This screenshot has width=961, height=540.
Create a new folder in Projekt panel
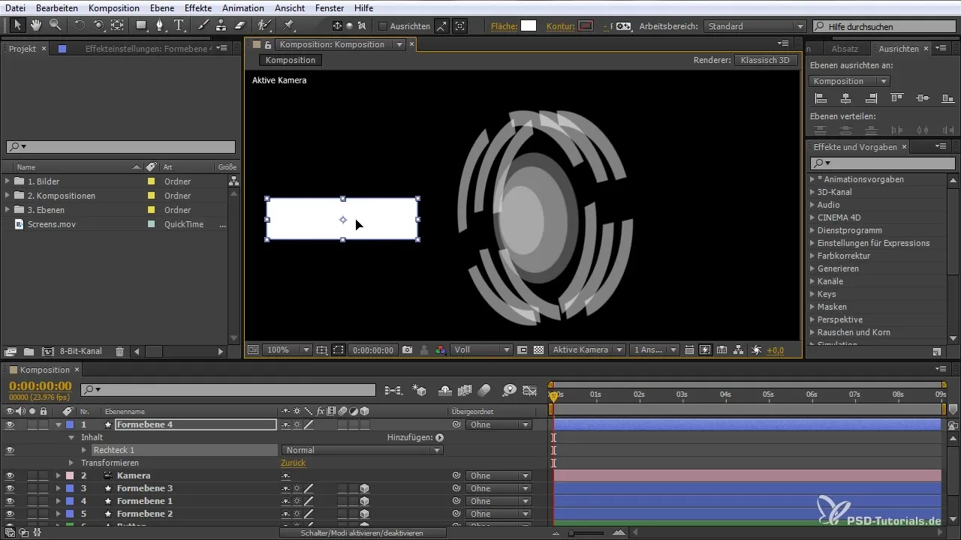pyautogui.click(x=28, y=351)
